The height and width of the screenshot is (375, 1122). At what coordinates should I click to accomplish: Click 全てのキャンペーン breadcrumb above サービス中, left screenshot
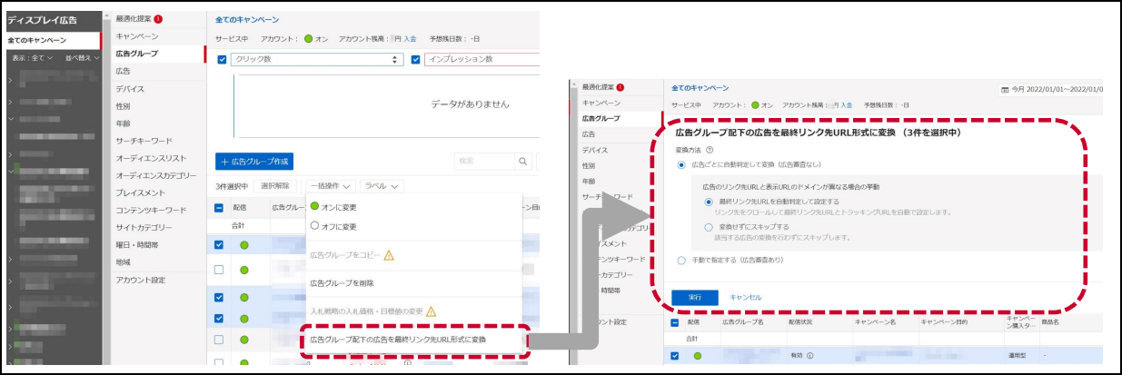pos(247,19)
